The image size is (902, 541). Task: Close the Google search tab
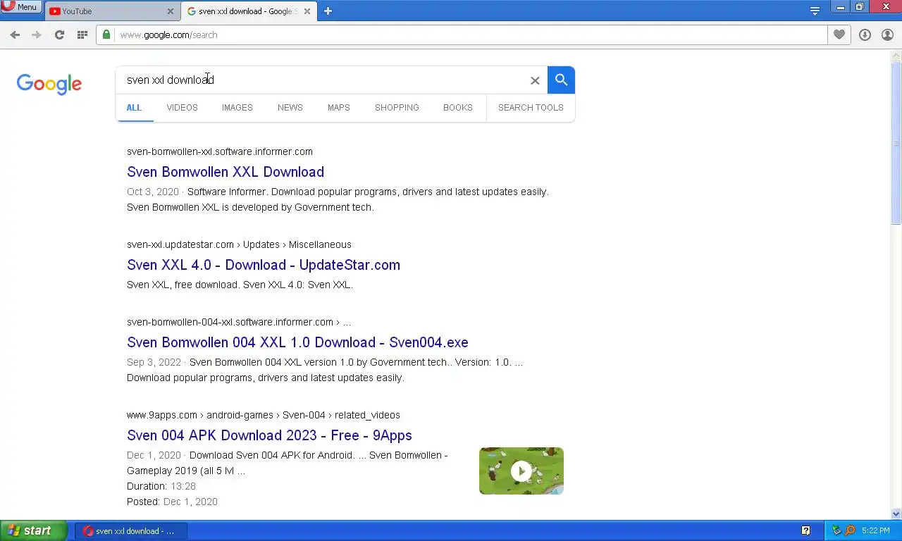pyautogui.click(x=307, y=11)
